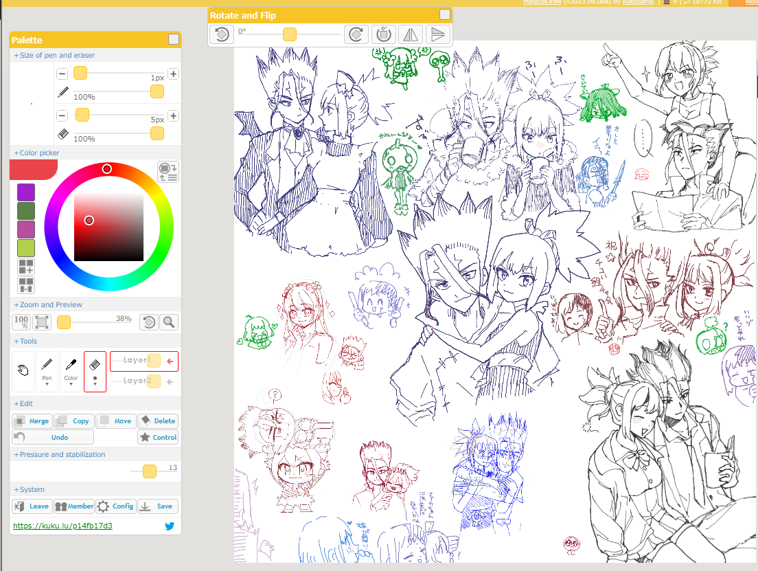Click the Merge layers button
Screen dimensions: 758x571
32,421
